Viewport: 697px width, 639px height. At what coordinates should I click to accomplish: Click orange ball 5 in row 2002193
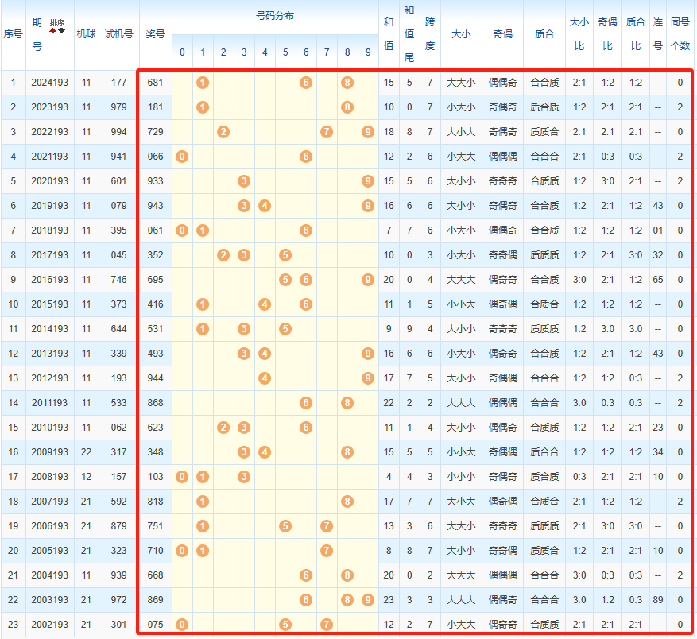coord(285,625)
